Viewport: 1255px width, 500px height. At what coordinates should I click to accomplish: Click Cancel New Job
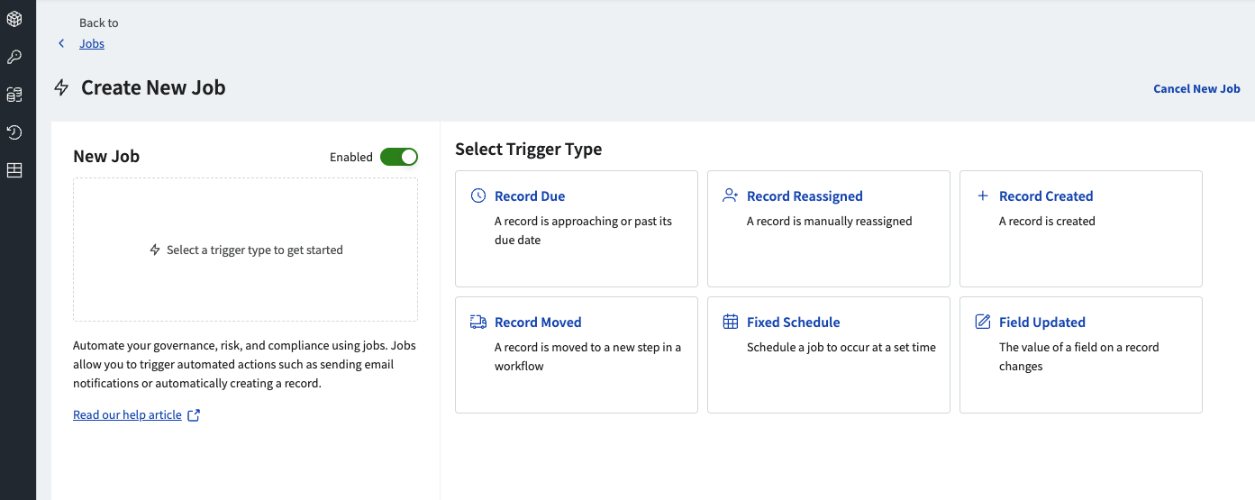pos(1196,89)
